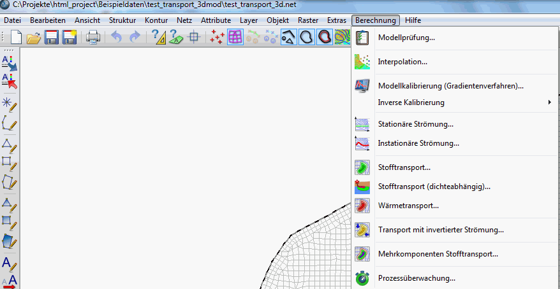
Task: Open a project with the folder icon
Action: pyautogui.click(x=33, y=38)
